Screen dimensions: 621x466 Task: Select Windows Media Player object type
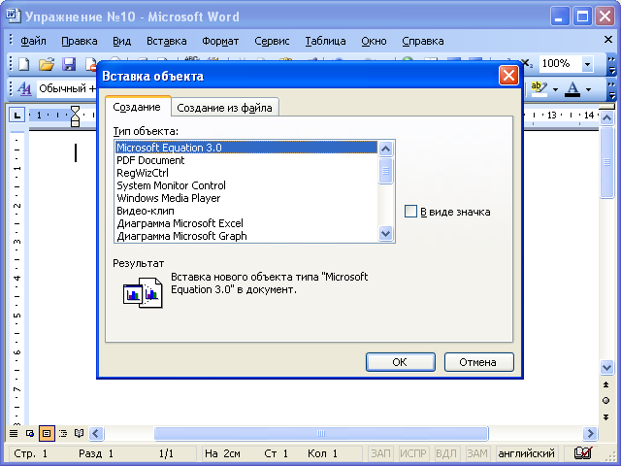245,198
